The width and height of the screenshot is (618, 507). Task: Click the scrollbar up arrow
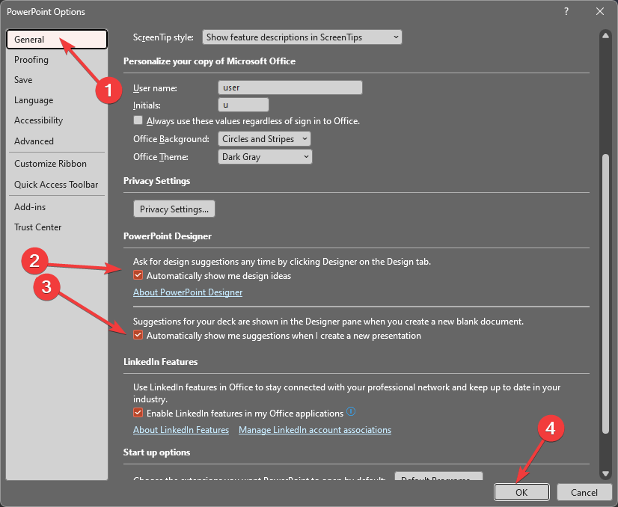(605, 36)
